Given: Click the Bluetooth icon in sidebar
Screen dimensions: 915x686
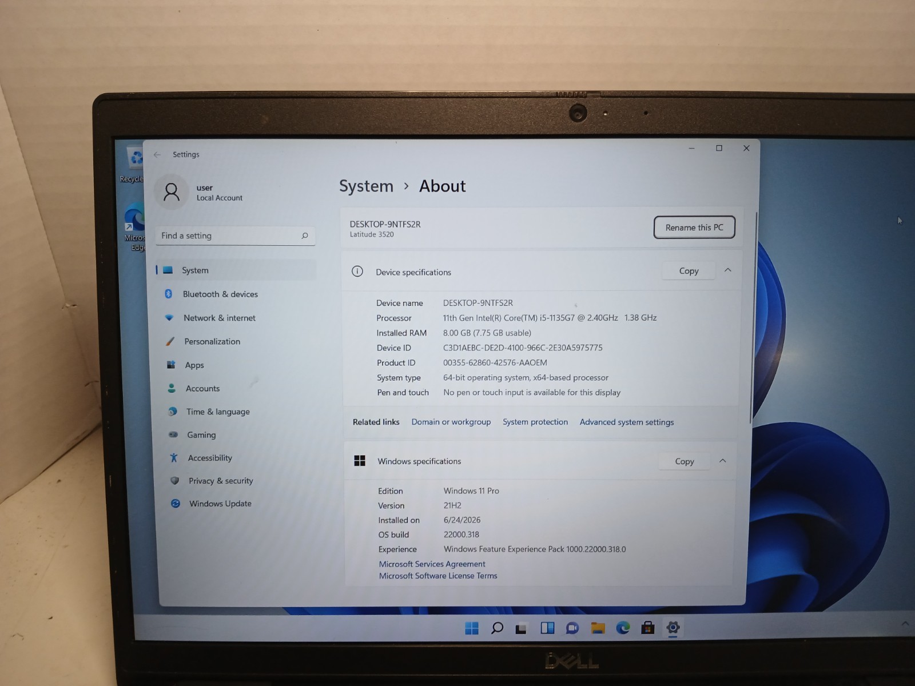Looking at the screenshot, I should [x=169, y=294].
